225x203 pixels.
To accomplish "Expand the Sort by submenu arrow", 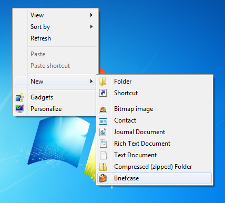I will tap(91, 27).
